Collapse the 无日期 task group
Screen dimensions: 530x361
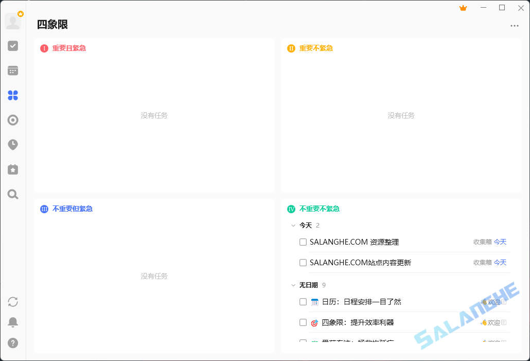(x=293, y=285)
